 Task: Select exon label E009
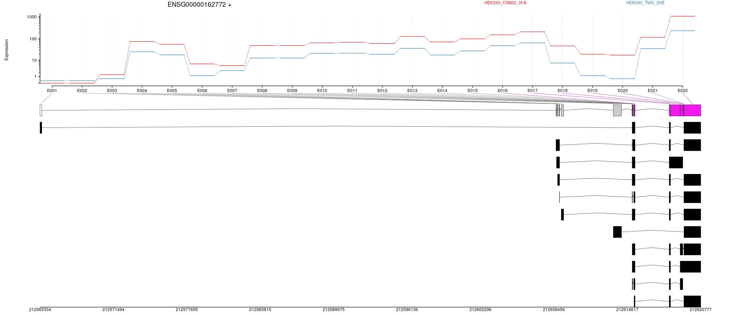(x=292, y=91)
